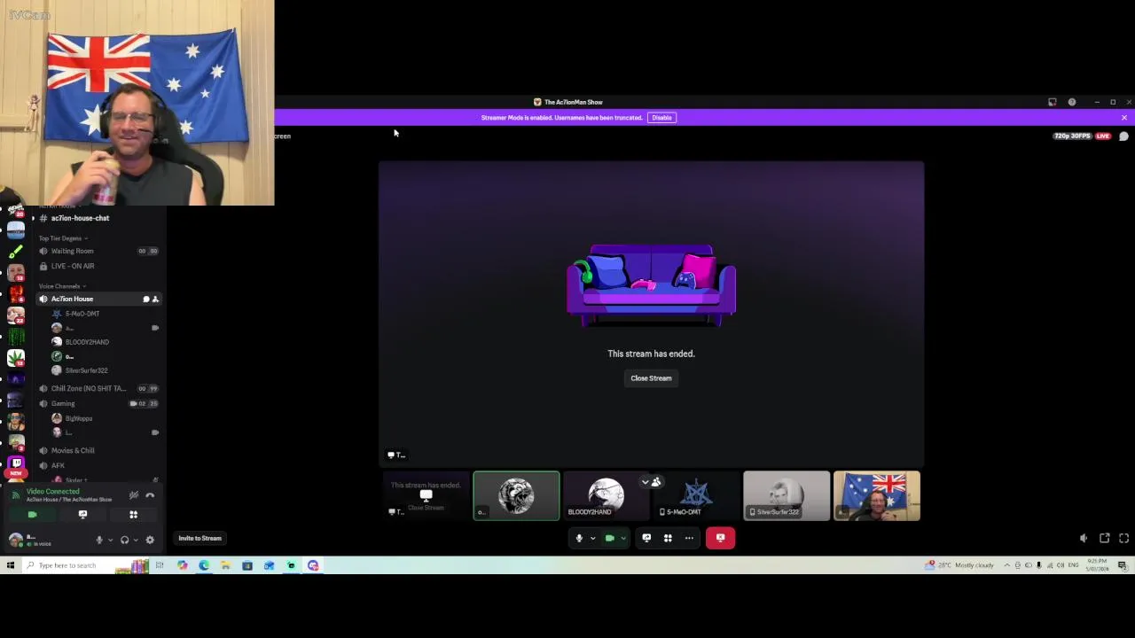Open activities icon in call controls
1135x638 pixels.
tap(668, 538)
